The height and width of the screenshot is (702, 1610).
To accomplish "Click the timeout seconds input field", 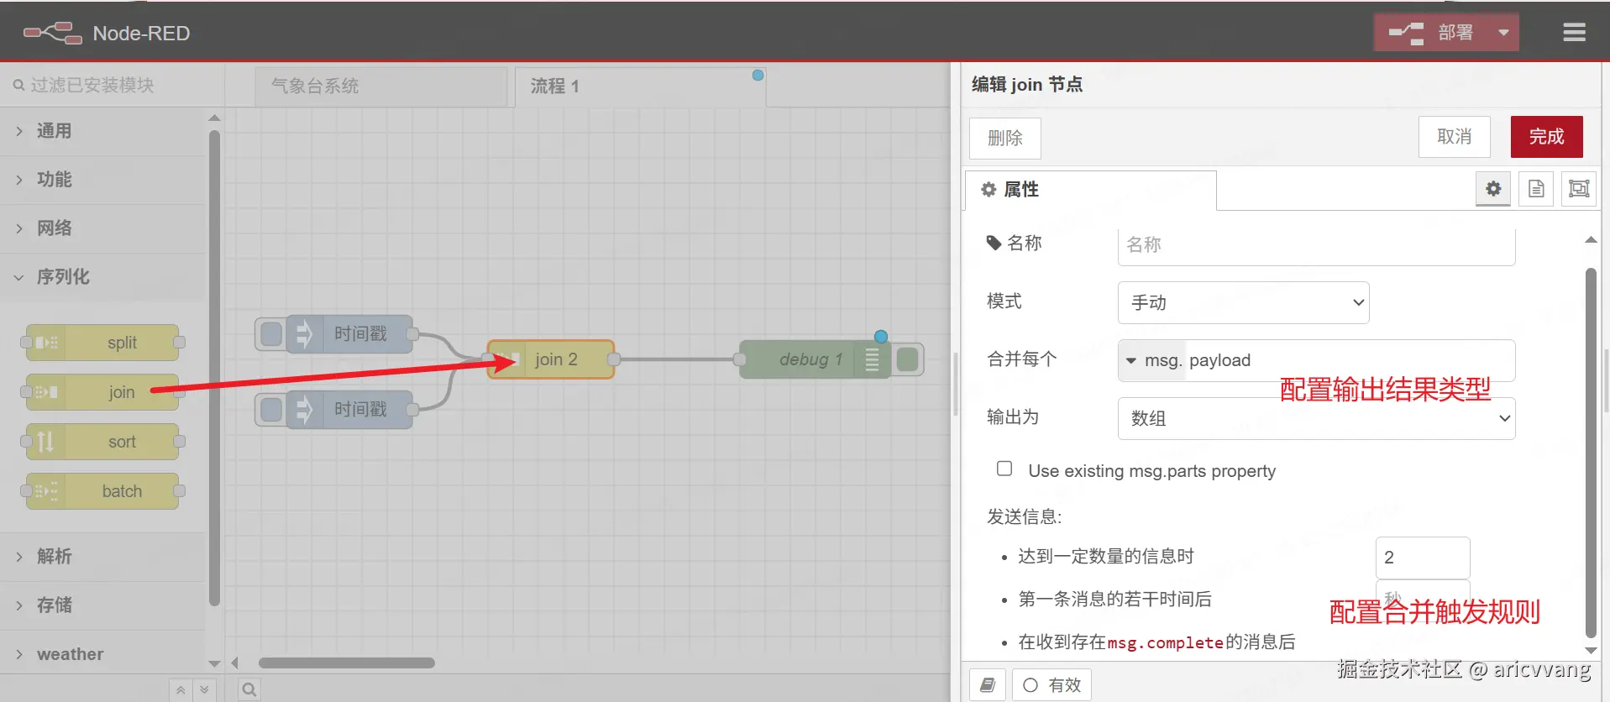I will (x=1422, y=598).
